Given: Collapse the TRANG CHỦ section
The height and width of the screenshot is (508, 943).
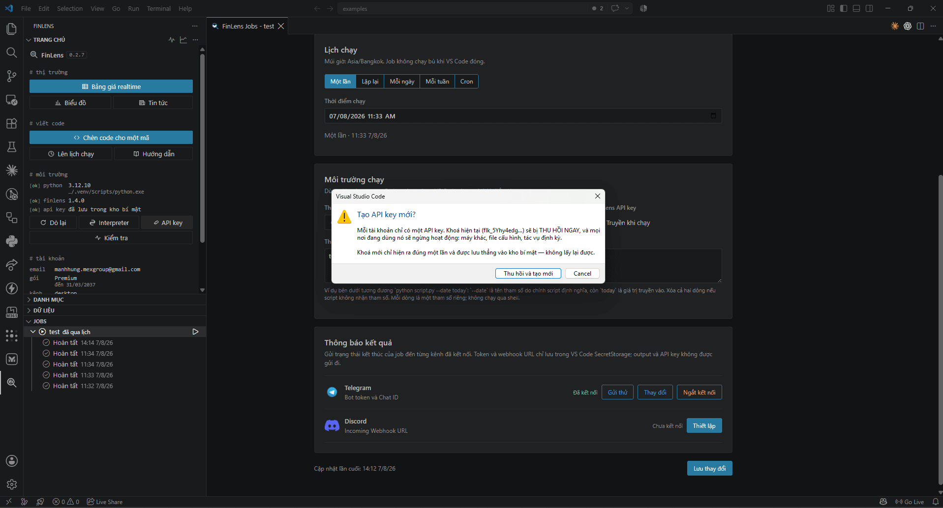Looking at the screenshot, I should pos(49,40).
